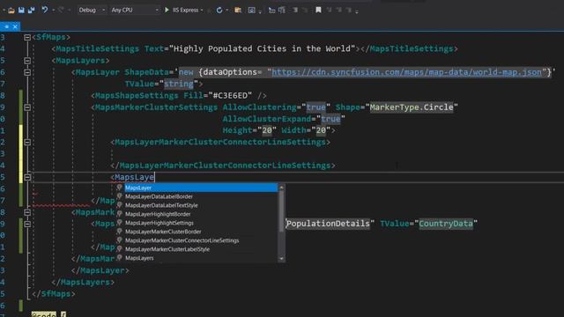Click the IntelliSense list scroll-up arrow

pos(281,188)
